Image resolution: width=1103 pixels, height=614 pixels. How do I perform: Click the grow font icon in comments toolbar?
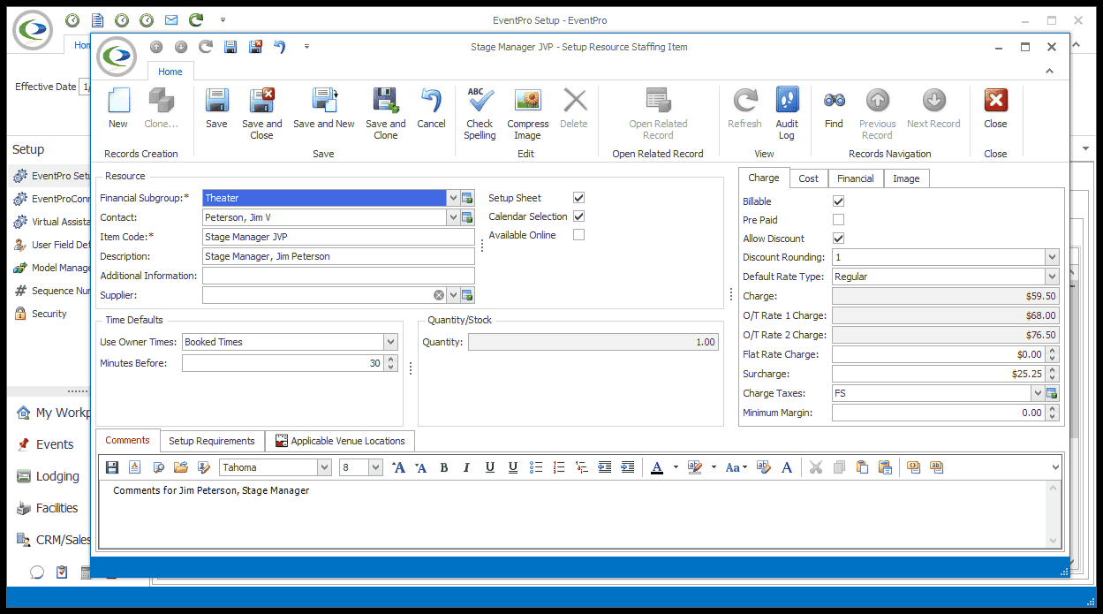click(x=398, y=467)
